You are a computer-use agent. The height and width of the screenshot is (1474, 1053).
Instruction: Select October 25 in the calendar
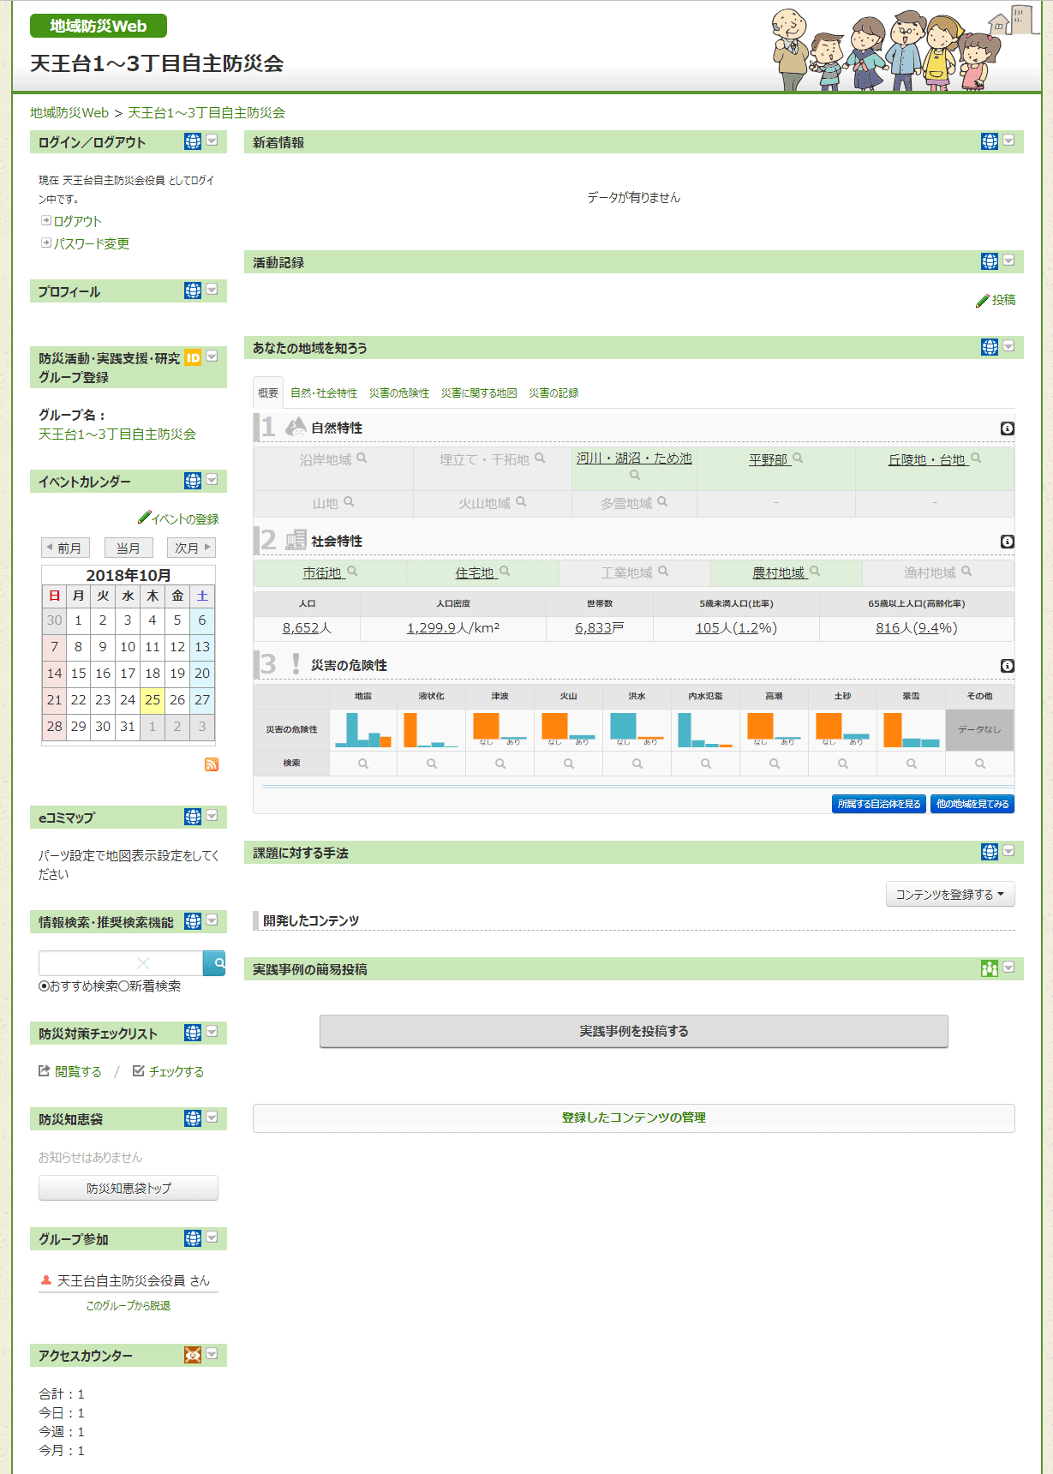[153, 700]
